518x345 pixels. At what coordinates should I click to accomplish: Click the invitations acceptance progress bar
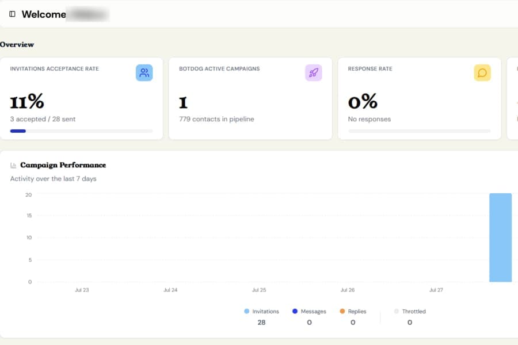81,131
